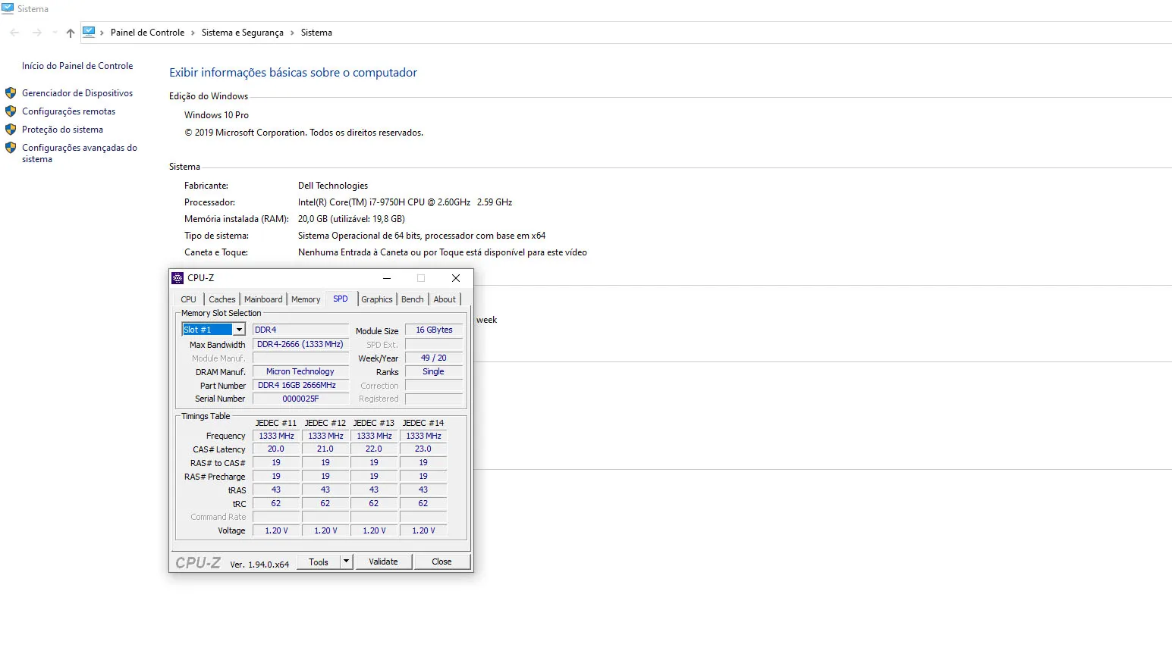This screenshot has width=1172, height=657.
Task: Select the SPD tab in CPU-Z
Action: pyautogui.click(x=341, y=299)
